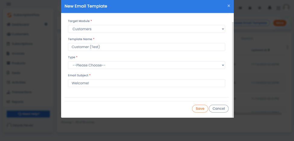294x141 pixels.
Task: Close the New Email Template dialog
Action: (229, 6)
